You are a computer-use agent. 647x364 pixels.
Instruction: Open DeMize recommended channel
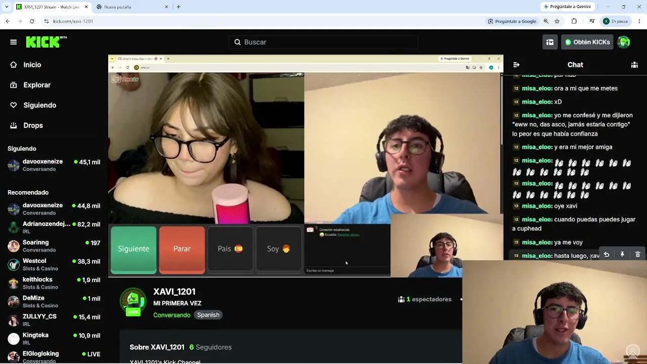[x=54, y=302]
